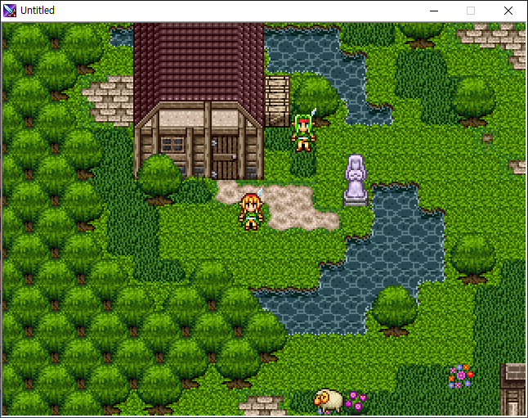Click the colorful flower patch near bottom right
Image resolution: width=528 pixels, height=418 pixels.
click(460, 376)
